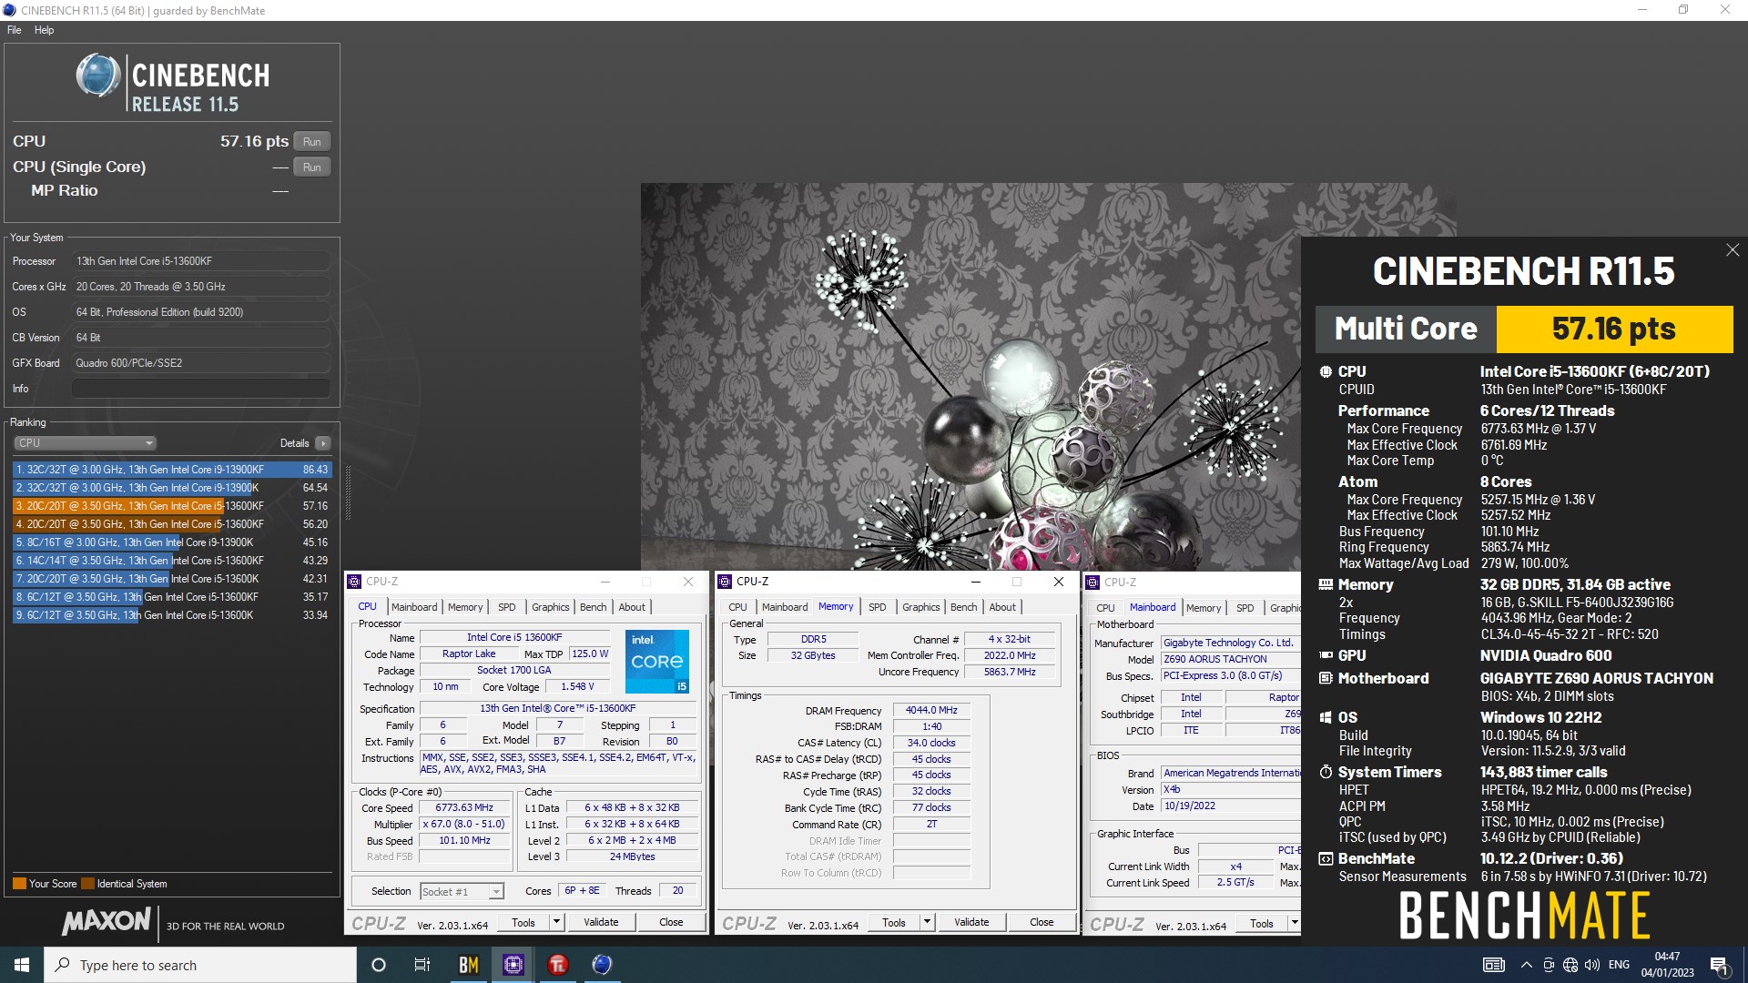The height and width of the screenshot is (983, 1748).
Task: Open Bench tab in first CPU-Z window
Action: click(593, 607)
